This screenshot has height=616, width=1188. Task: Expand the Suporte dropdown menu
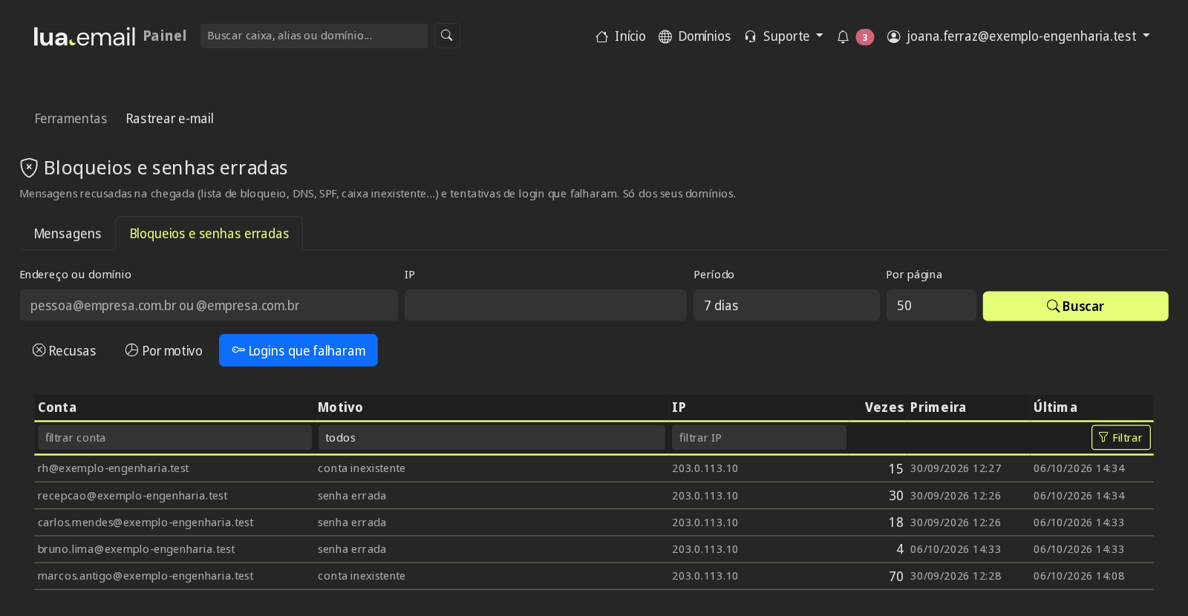coord(783,36)
